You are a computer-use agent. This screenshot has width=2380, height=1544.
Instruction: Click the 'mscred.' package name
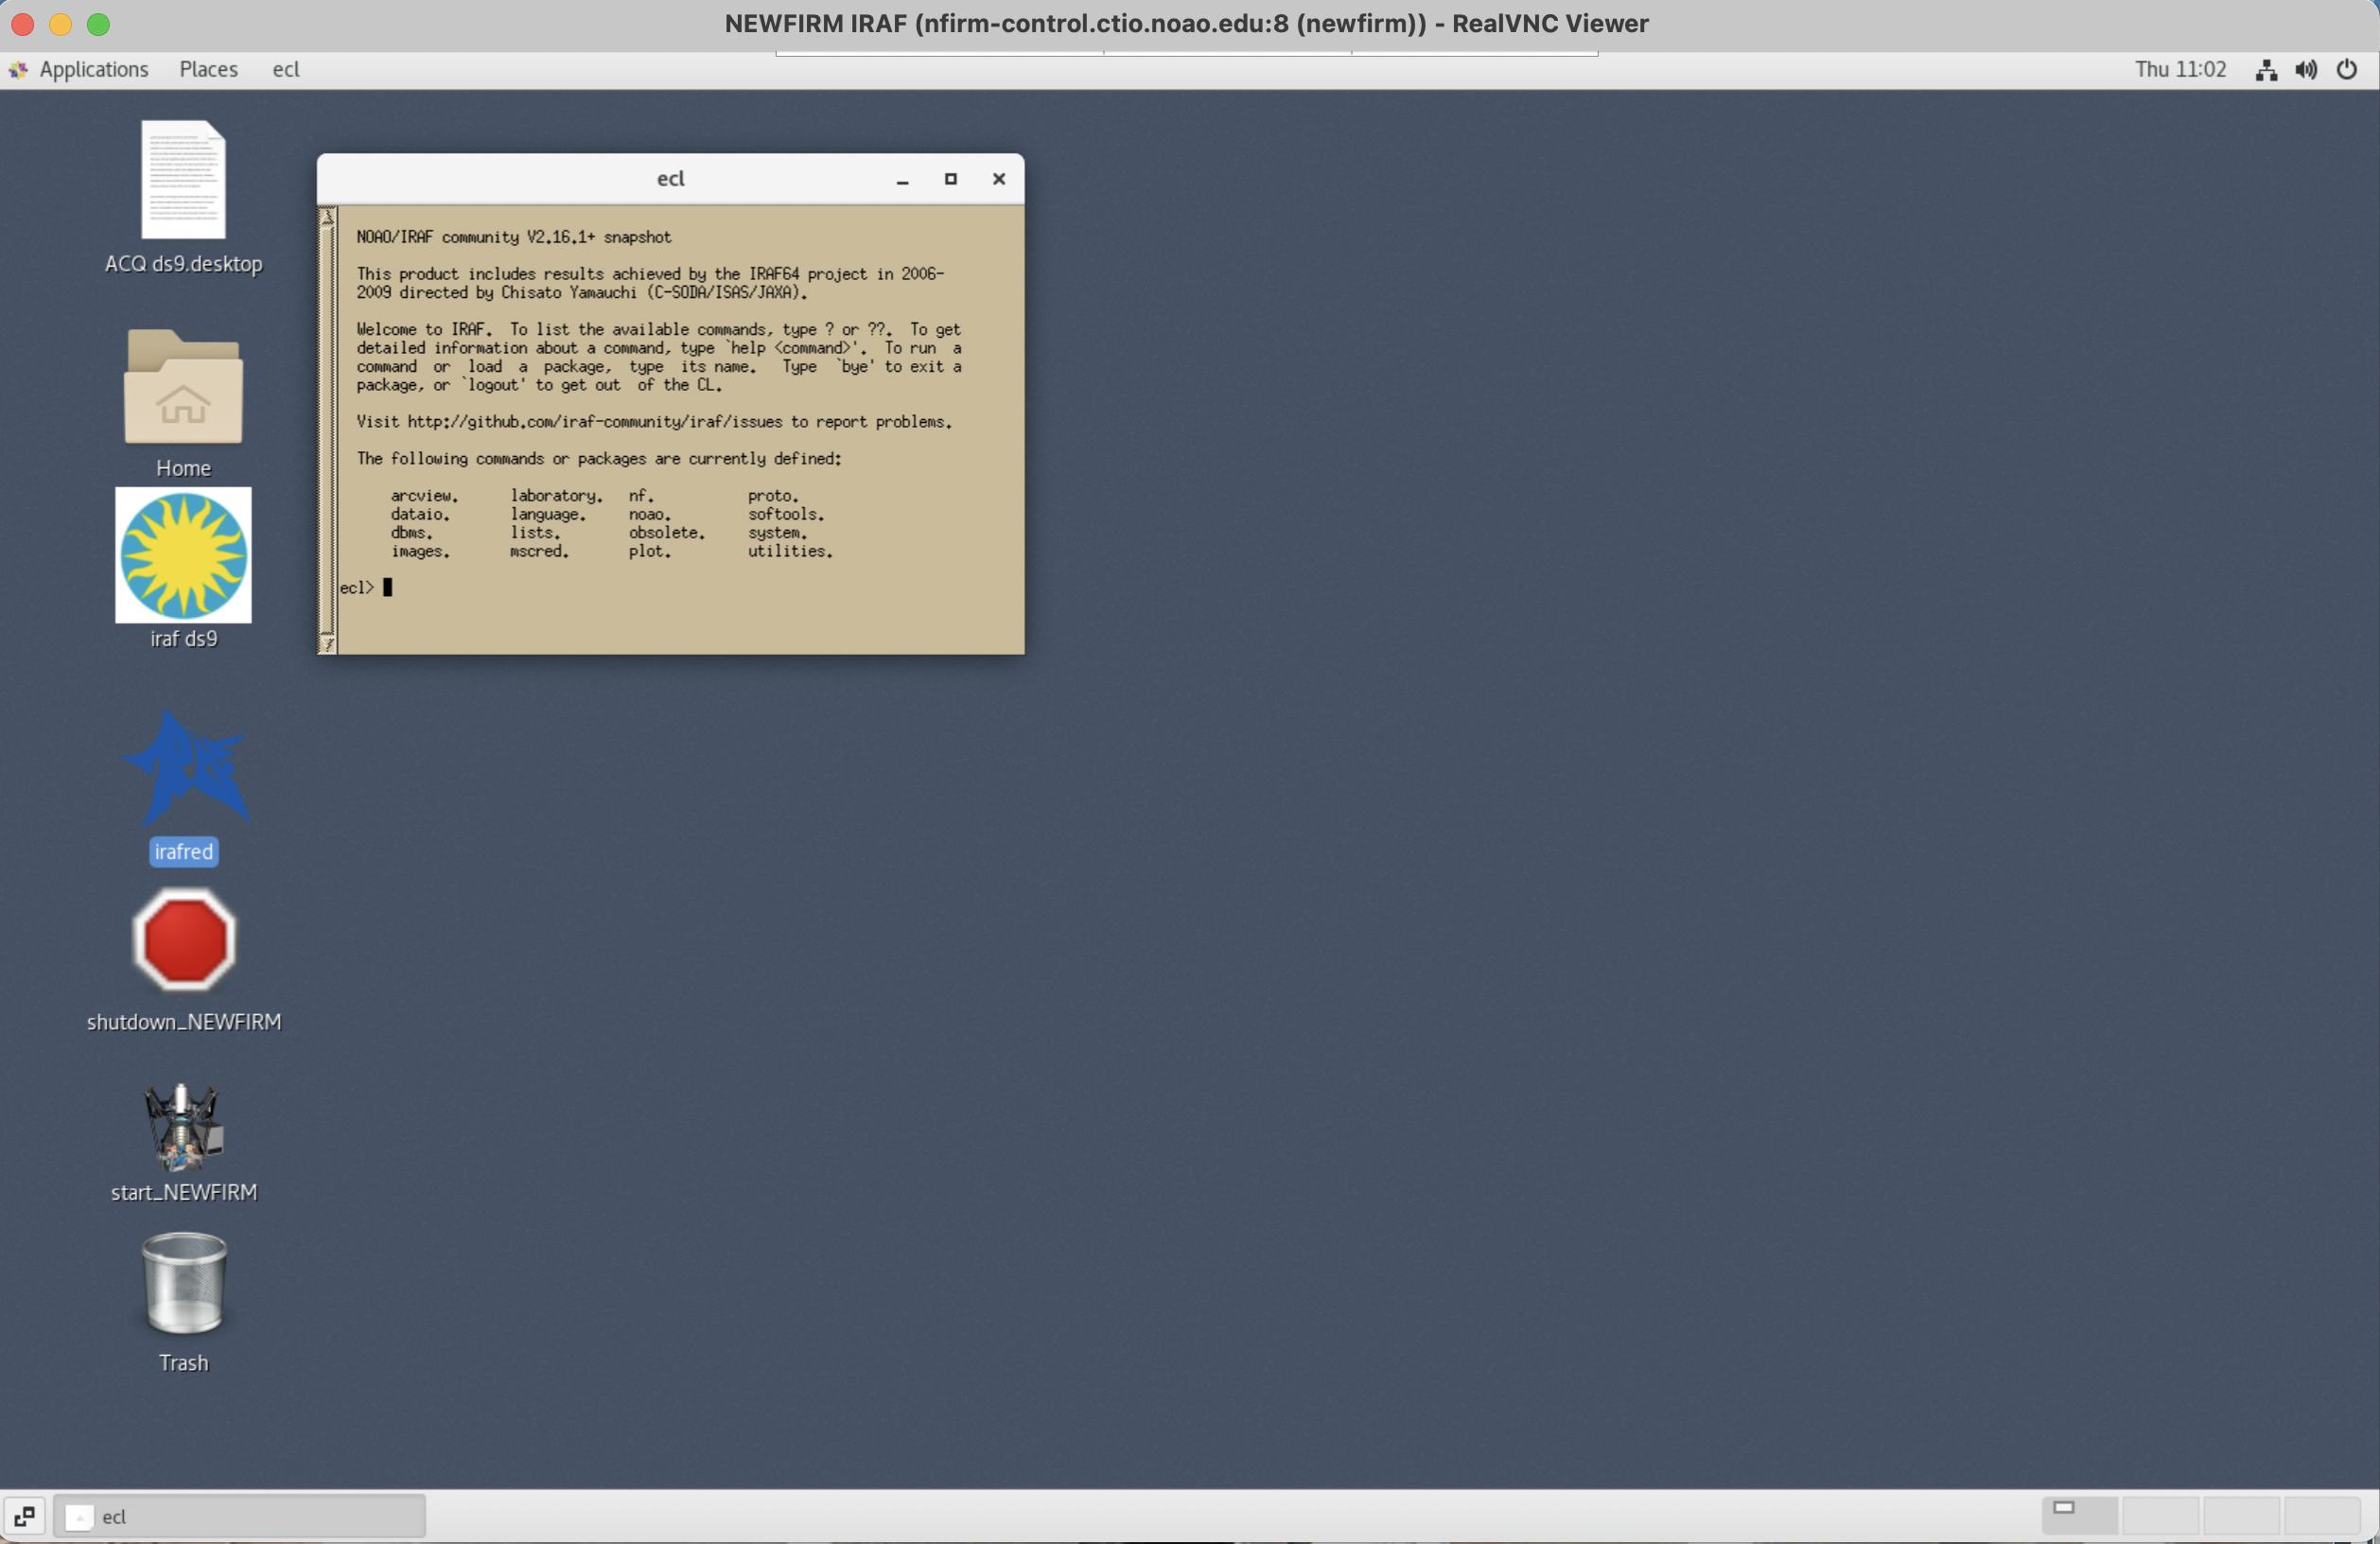(539, 552)
